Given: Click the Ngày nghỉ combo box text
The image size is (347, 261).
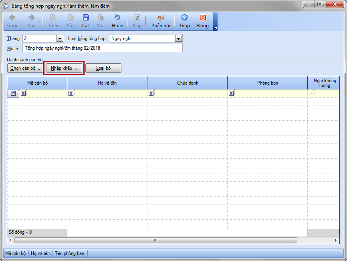Looking at the screenshot, I should tap(121, 38).
